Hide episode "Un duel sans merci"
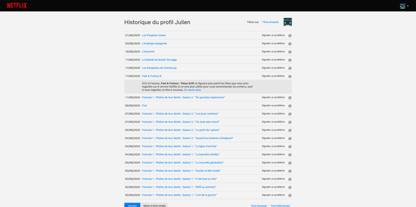The image size is (416, 207). (290, 122)
